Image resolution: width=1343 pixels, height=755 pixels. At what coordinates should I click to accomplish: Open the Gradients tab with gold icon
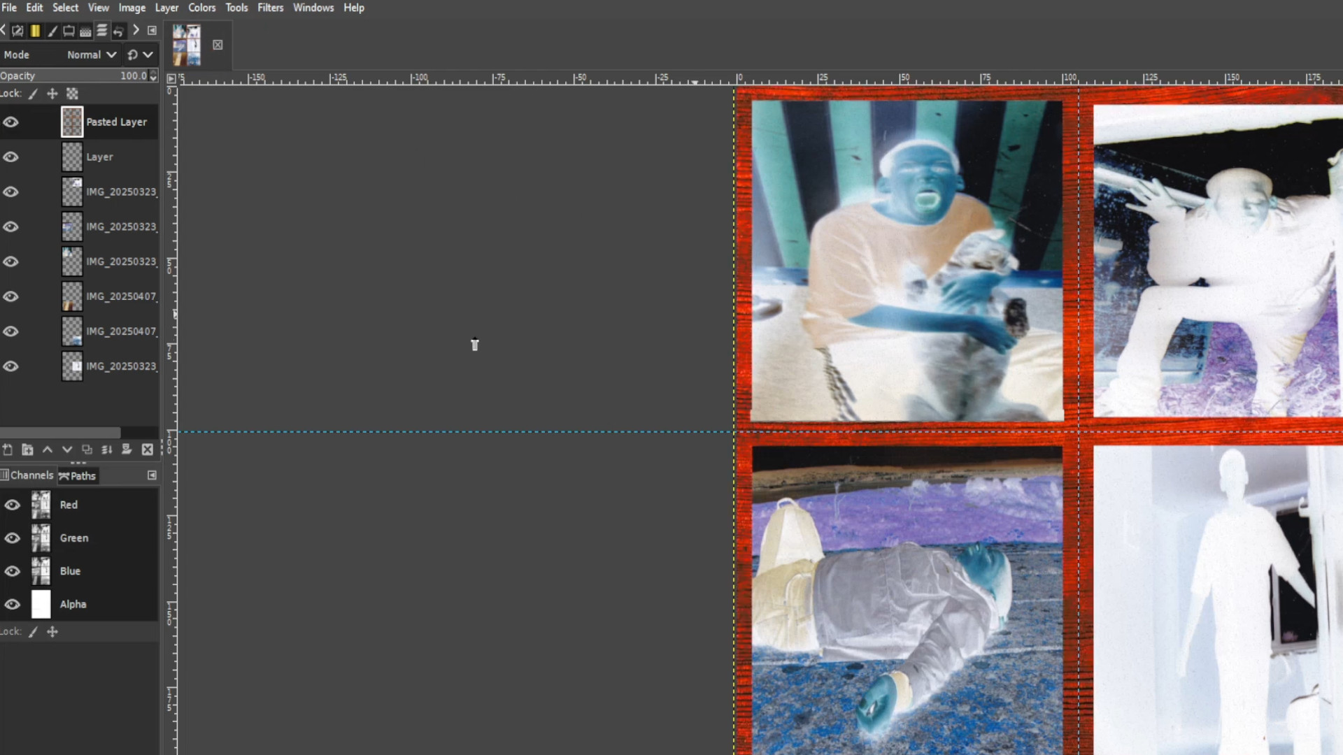coord(35,31)
